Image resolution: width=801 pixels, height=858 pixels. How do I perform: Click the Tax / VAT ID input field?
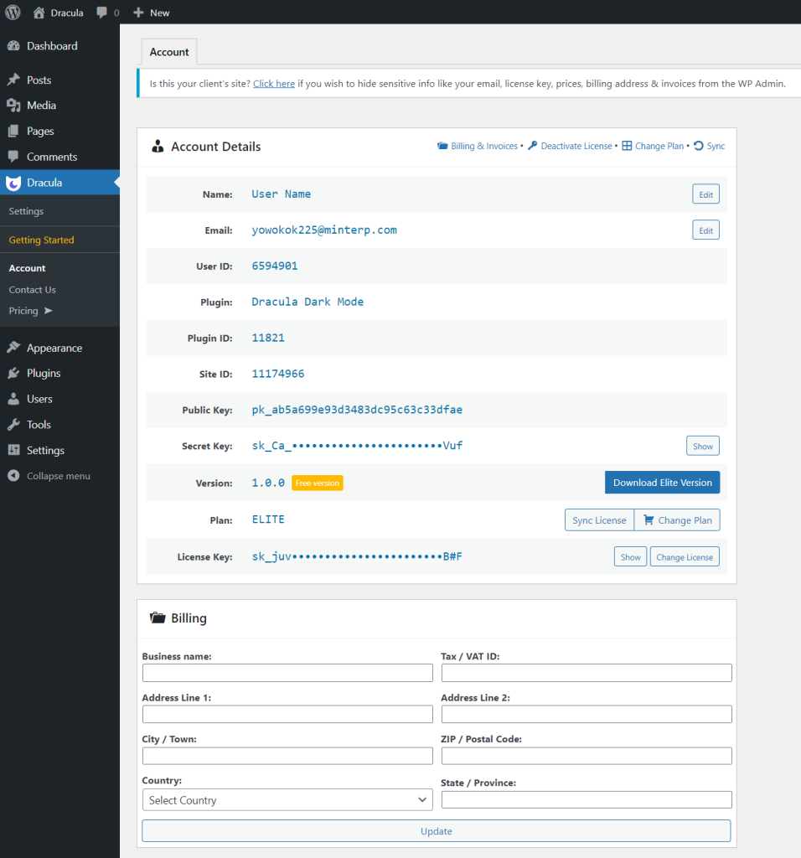[587, 673]
